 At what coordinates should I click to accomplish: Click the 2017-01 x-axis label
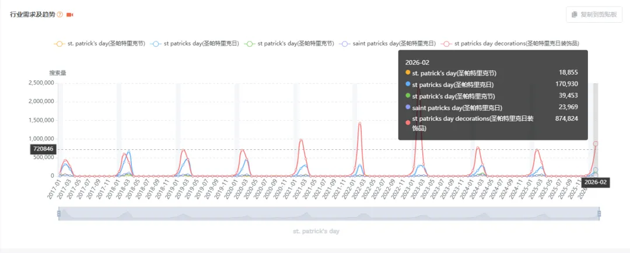click(54, 189)
